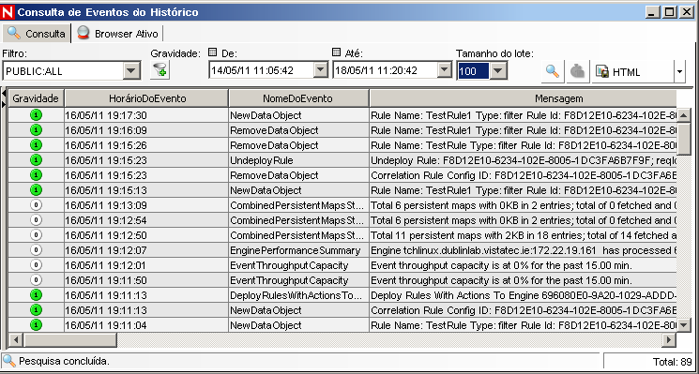Click into the batch size field showing 100
The height and width of the screenshot is (374, 699).
[474, 71]
